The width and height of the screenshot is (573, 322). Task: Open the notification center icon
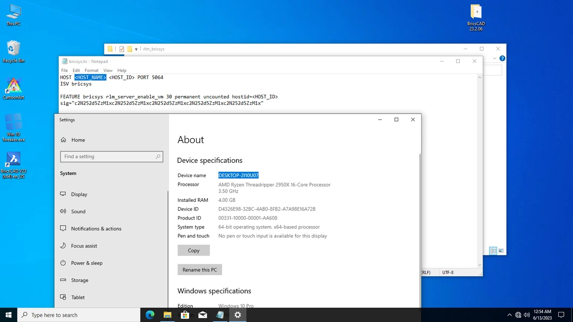[562, 315]
